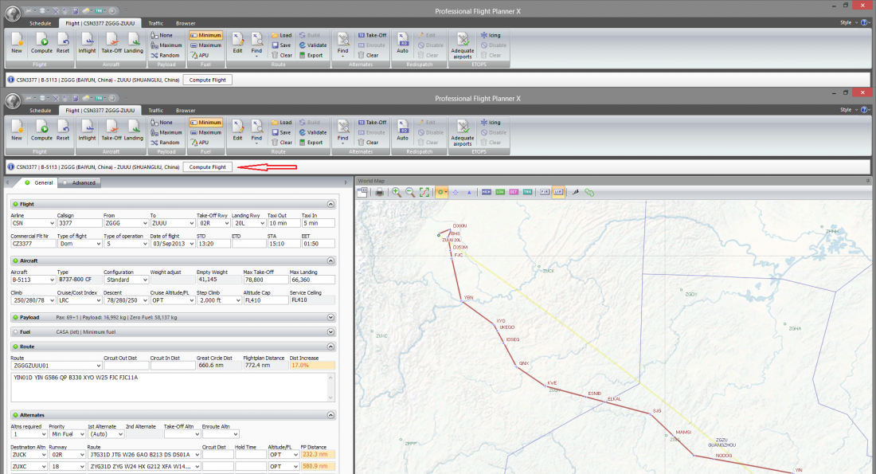
Task: Print the World Map
Action: 379,192
